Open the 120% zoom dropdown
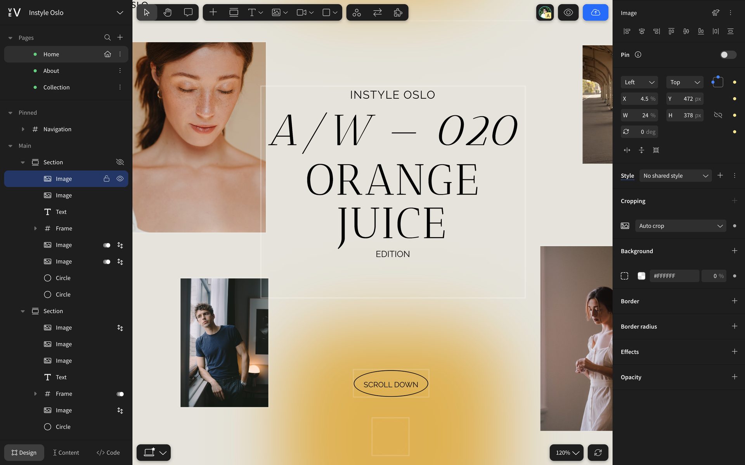 [x=567, y=453]
